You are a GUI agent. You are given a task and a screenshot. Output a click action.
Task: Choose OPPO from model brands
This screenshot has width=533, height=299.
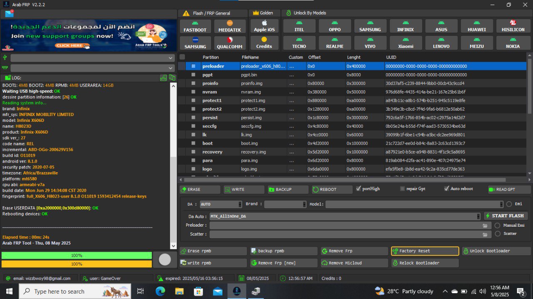[334, 26]
